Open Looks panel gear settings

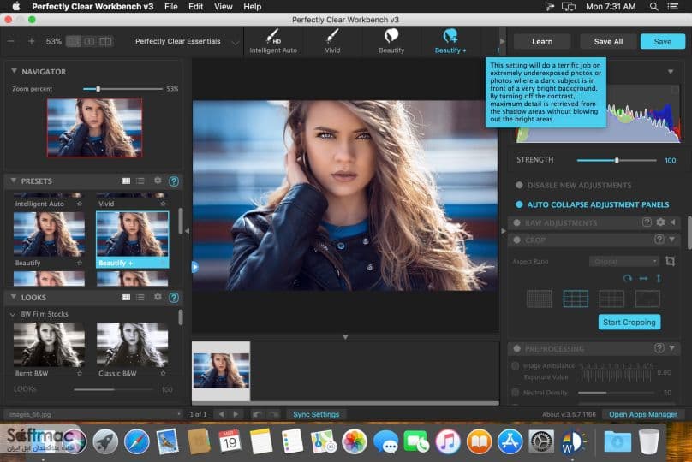pos(158,297)
